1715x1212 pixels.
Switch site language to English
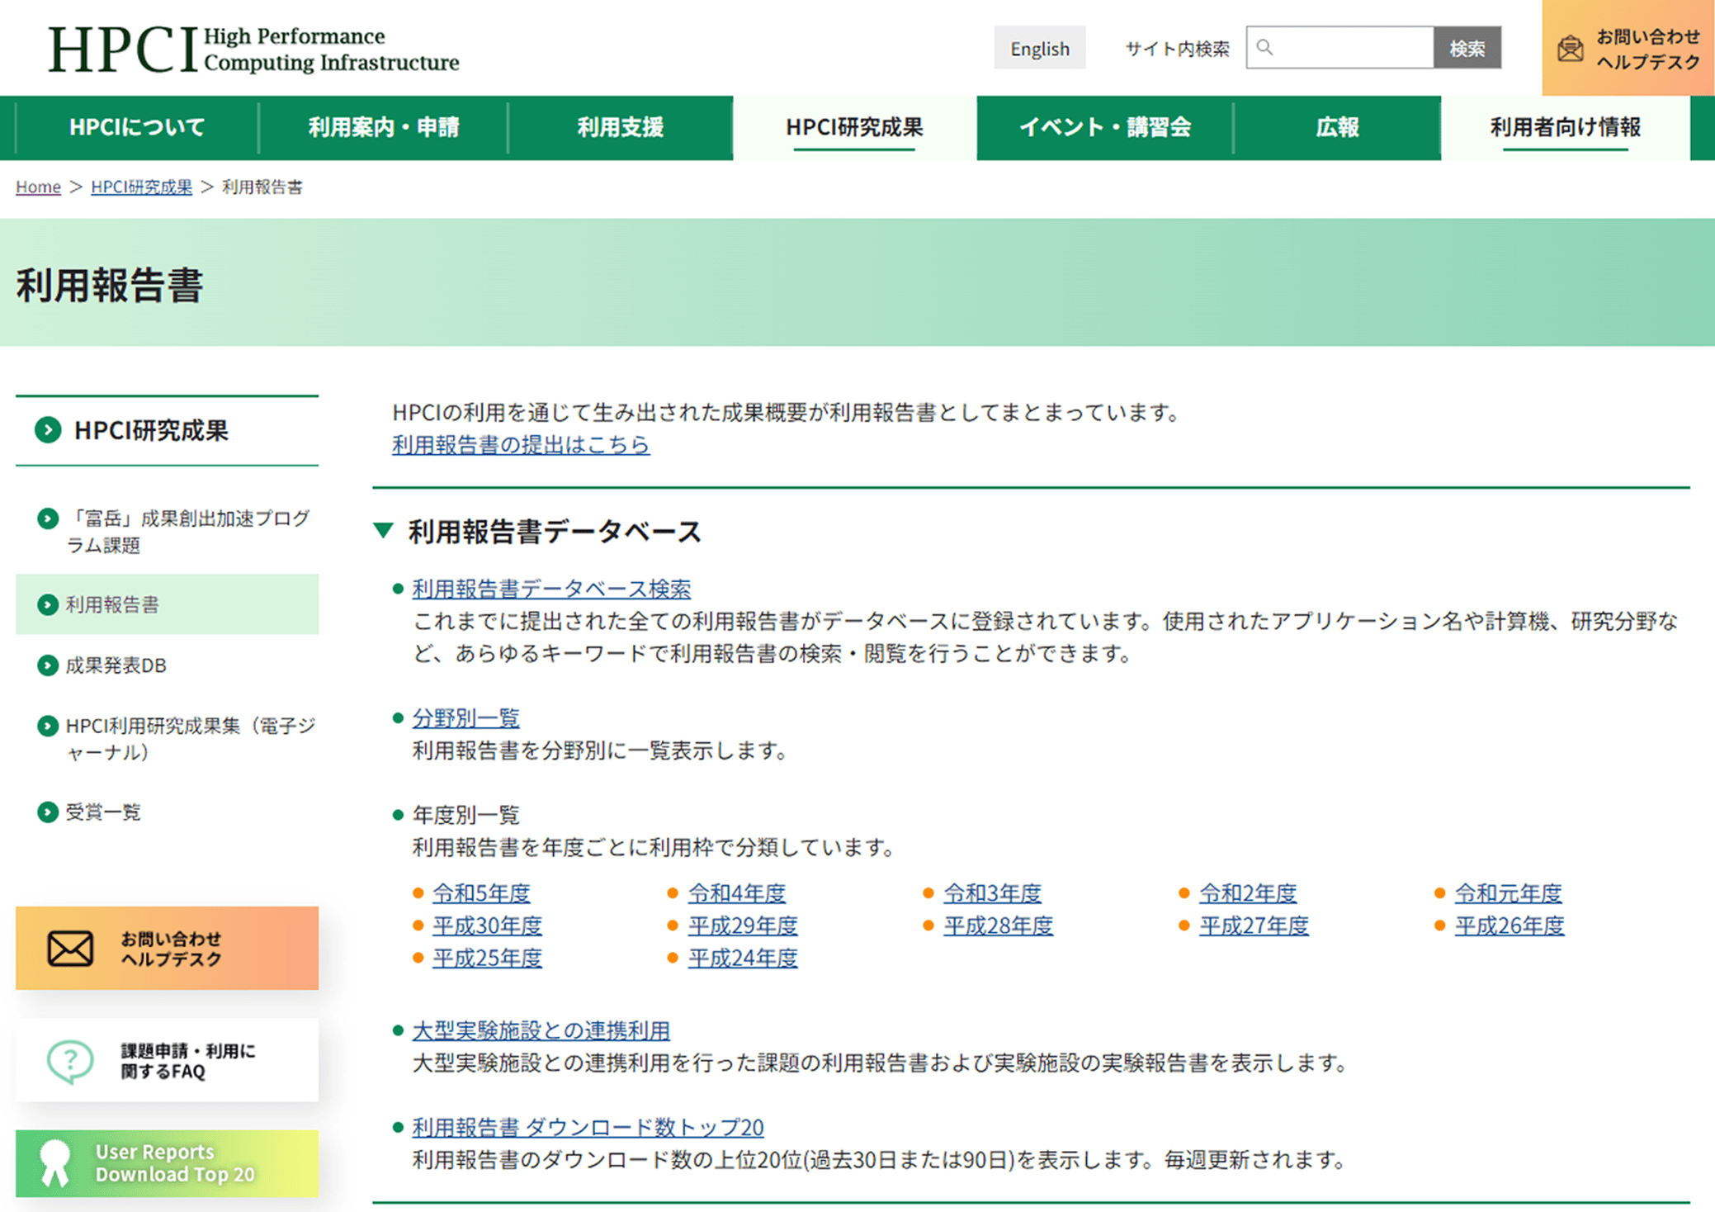(x=1040, y=48)
